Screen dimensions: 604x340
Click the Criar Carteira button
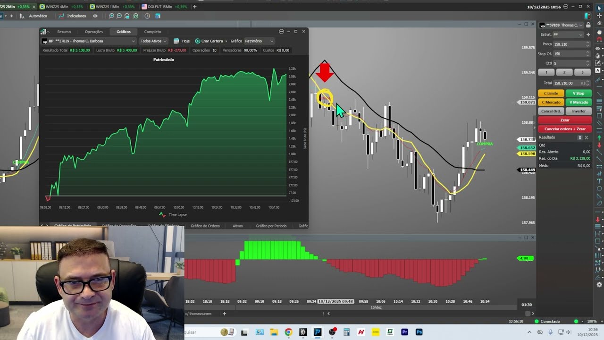pyautogui.click(x=211, y=41)
